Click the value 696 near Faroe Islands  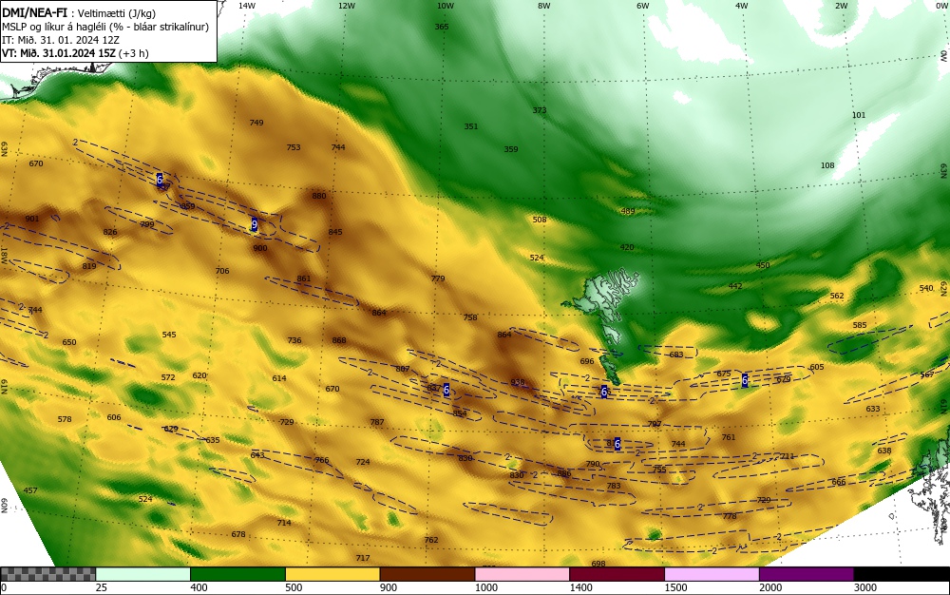coord(586,362)
